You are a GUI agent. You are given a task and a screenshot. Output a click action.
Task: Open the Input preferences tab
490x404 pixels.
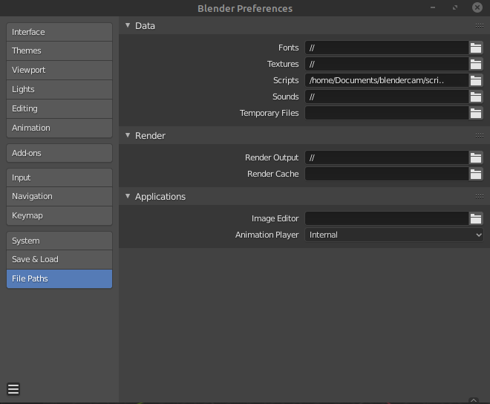click(x=59, y=177)
